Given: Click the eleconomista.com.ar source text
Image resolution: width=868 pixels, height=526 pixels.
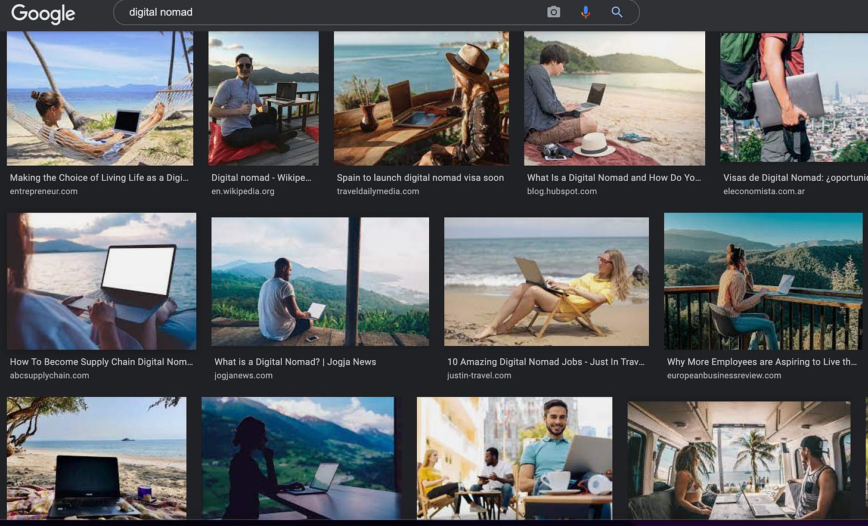Looking at the screenshot, I should [x=764, y=191].
